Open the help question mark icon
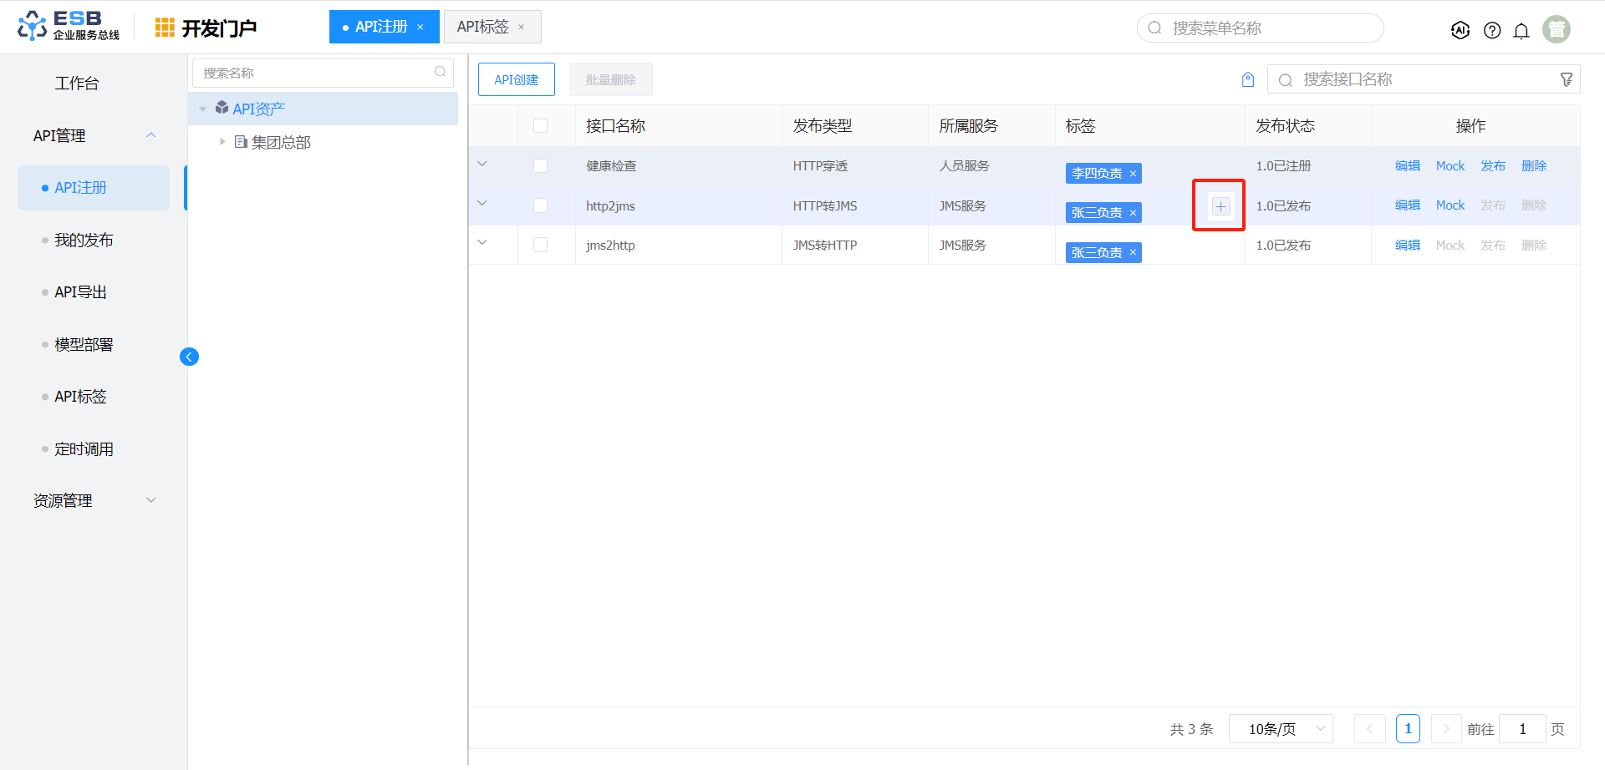The image size is (1605, 770). click(1491, 30)
